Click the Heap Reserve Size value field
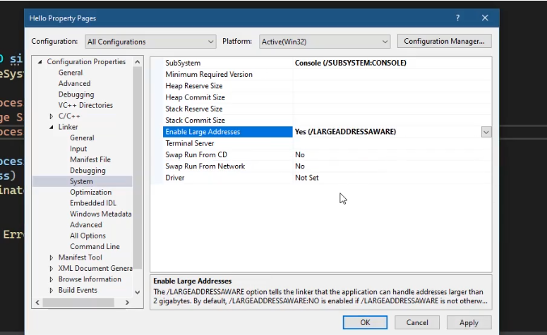Image resolution: width=547 pixels, height=335 pixels. [x=392, y=86]
